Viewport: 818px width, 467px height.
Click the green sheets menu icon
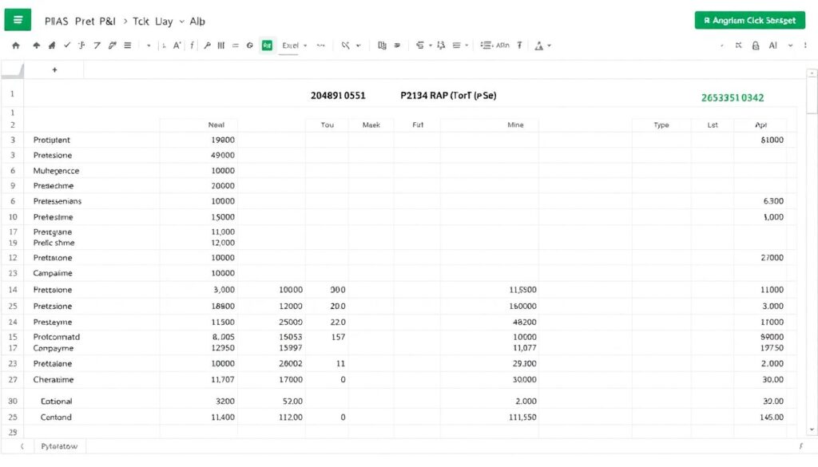pos(18,21)
